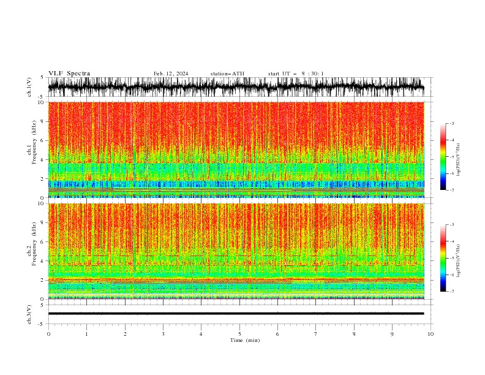
Task: Click time axis tick label "4"
Action: pyautogui.click(x=201, y=334)
